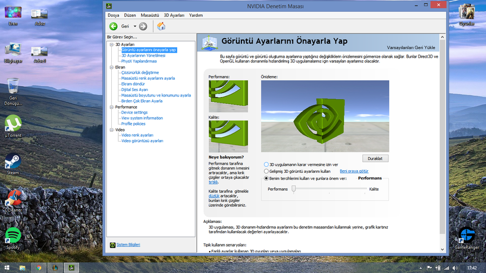Image resolution: width=486 pixels, height=273 pixels.
Task: Select 'PhysX Yapılandırması' tree item
Action: click(x=139, y=61)
